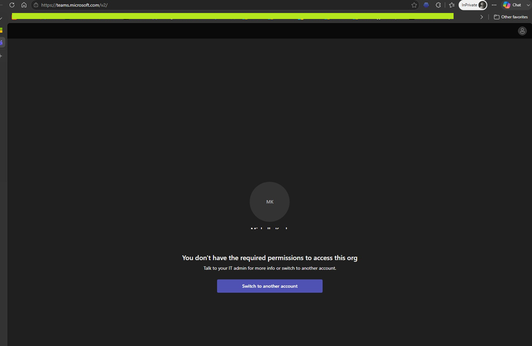Select the Microsoft tab in vertical sidebar
This screenshot has height=346, width=532.
pyautogui.click(x=1, y=30)
